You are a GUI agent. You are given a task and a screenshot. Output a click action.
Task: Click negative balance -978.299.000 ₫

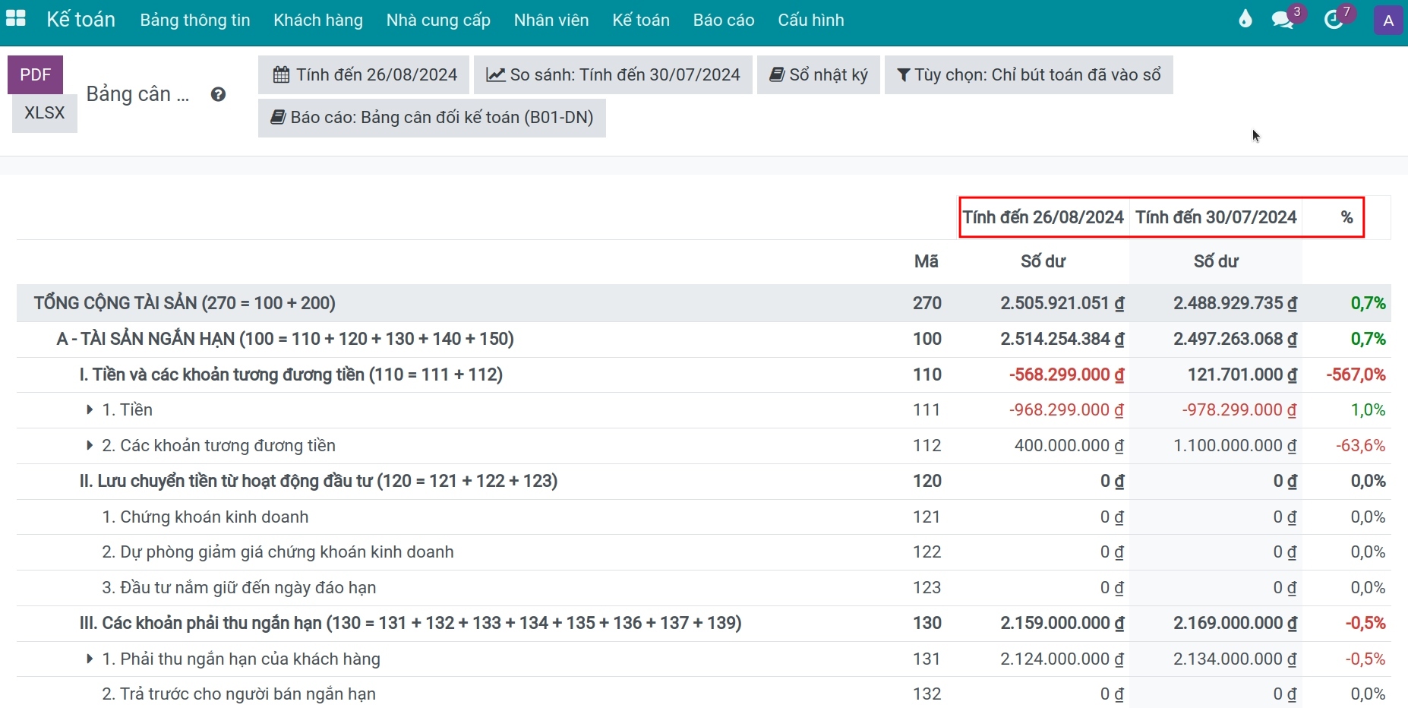(1239, 410)
